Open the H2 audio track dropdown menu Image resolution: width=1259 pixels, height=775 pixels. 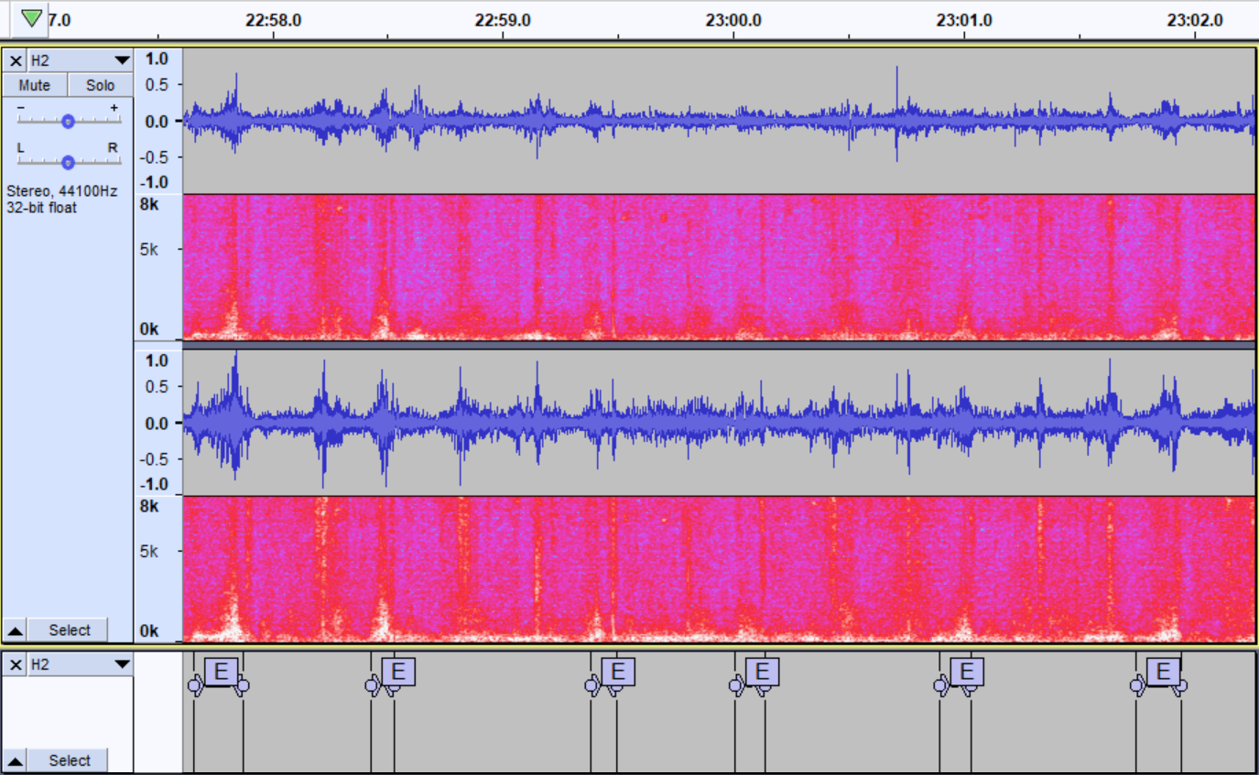[122, 60]
